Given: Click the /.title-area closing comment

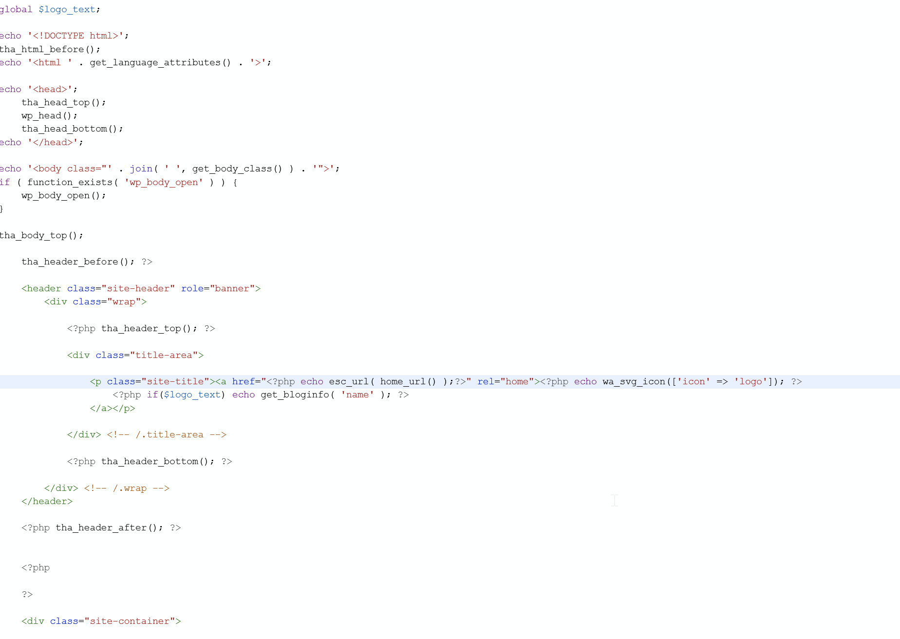Looking at the screenshot, I should pos(166,434).
